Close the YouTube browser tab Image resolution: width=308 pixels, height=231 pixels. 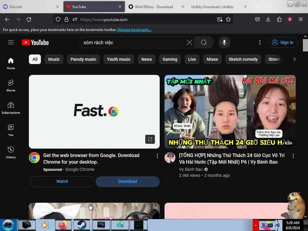click(120, 7)
